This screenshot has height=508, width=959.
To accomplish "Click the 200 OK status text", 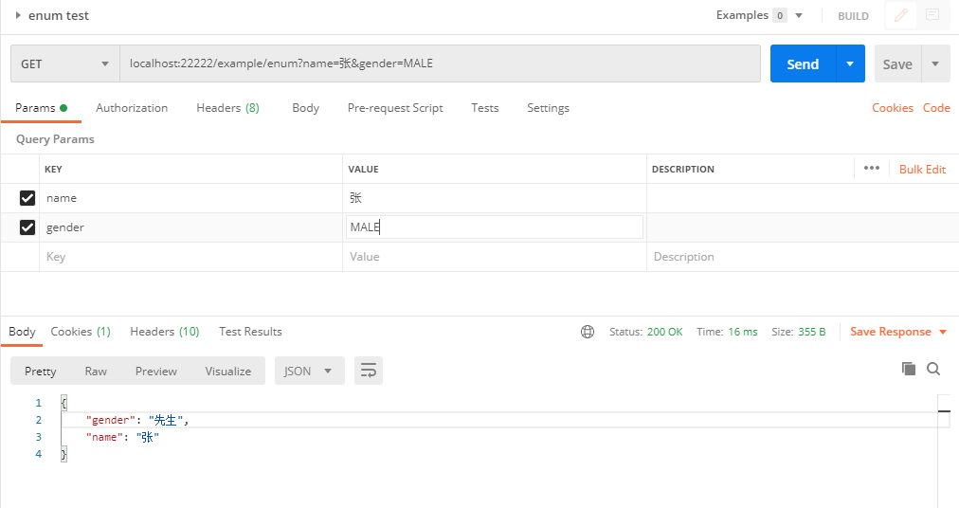I will pyautogui.click(x=665, y=332).
